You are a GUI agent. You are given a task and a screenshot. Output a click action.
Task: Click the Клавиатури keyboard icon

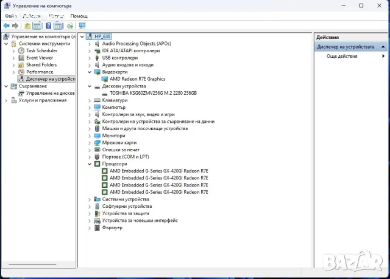pos(97,100)
